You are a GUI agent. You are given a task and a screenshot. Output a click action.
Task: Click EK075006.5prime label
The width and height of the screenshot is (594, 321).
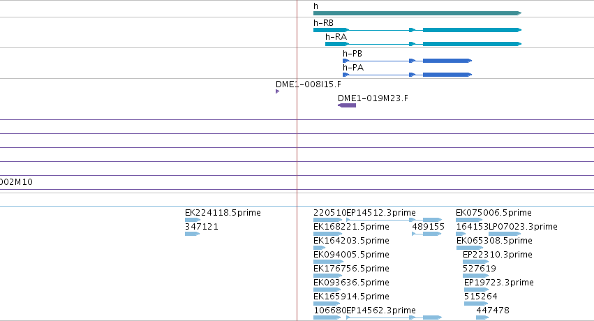coord(493,213)
